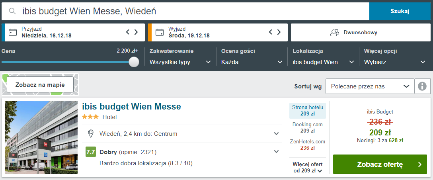Click the location pin icon
The height and width of the screenshot is (180, 433).
[90, 133]
